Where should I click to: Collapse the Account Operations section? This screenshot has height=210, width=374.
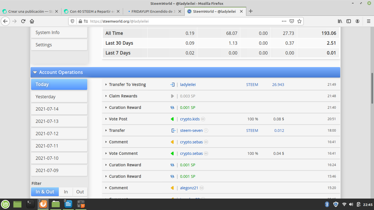click(35, 72)
